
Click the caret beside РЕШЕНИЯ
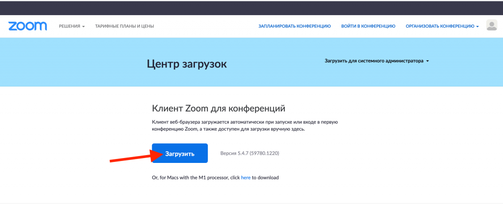tap(84, 26)
